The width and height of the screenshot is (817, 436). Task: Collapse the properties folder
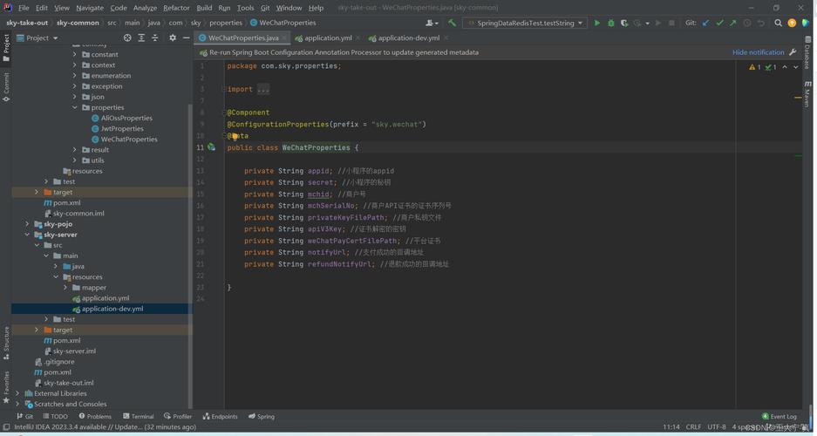tap(74, 107)
